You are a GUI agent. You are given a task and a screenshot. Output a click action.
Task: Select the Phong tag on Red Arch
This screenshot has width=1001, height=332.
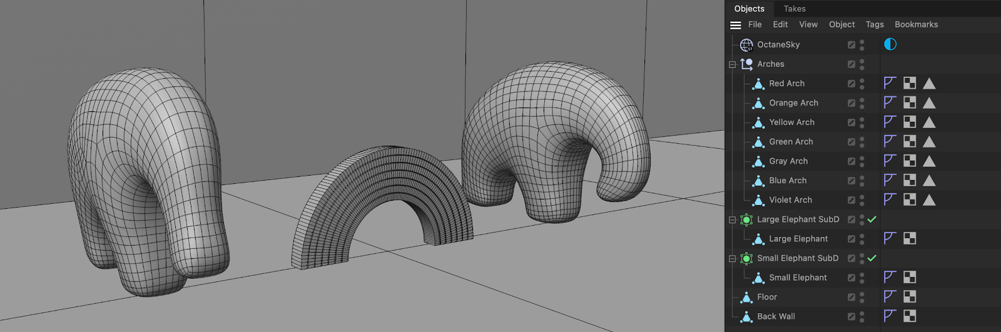(x=890, y=83)
